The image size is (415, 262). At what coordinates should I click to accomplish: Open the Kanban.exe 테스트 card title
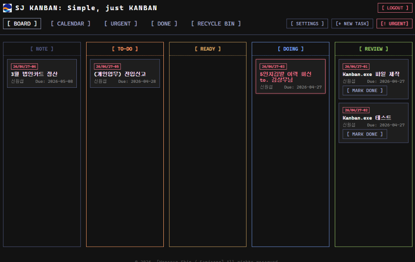coord(367,118)
